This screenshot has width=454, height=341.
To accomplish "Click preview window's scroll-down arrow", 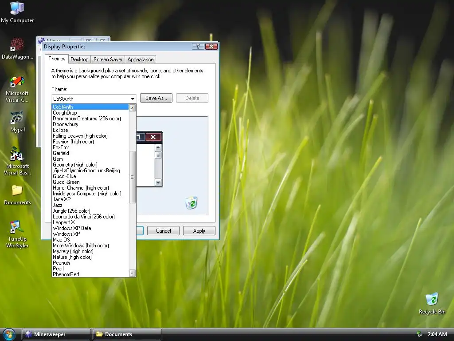I will point(158,182).
